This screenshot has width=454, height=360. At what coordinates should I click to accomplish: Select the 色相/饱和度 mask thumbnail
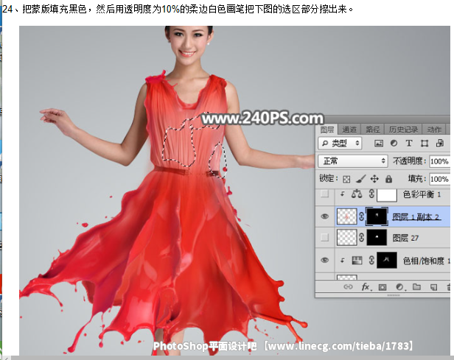[387, 260]
